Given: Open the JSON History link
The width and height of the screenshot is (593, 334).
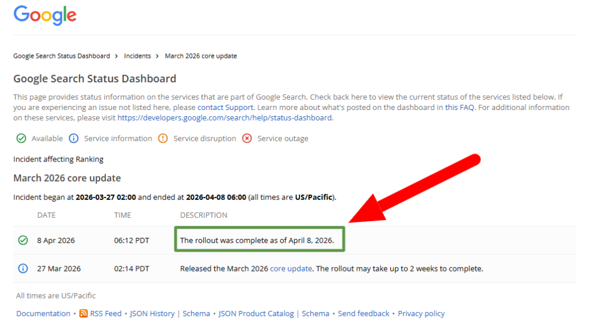Looking at the screenshot, I should [152, 314].
